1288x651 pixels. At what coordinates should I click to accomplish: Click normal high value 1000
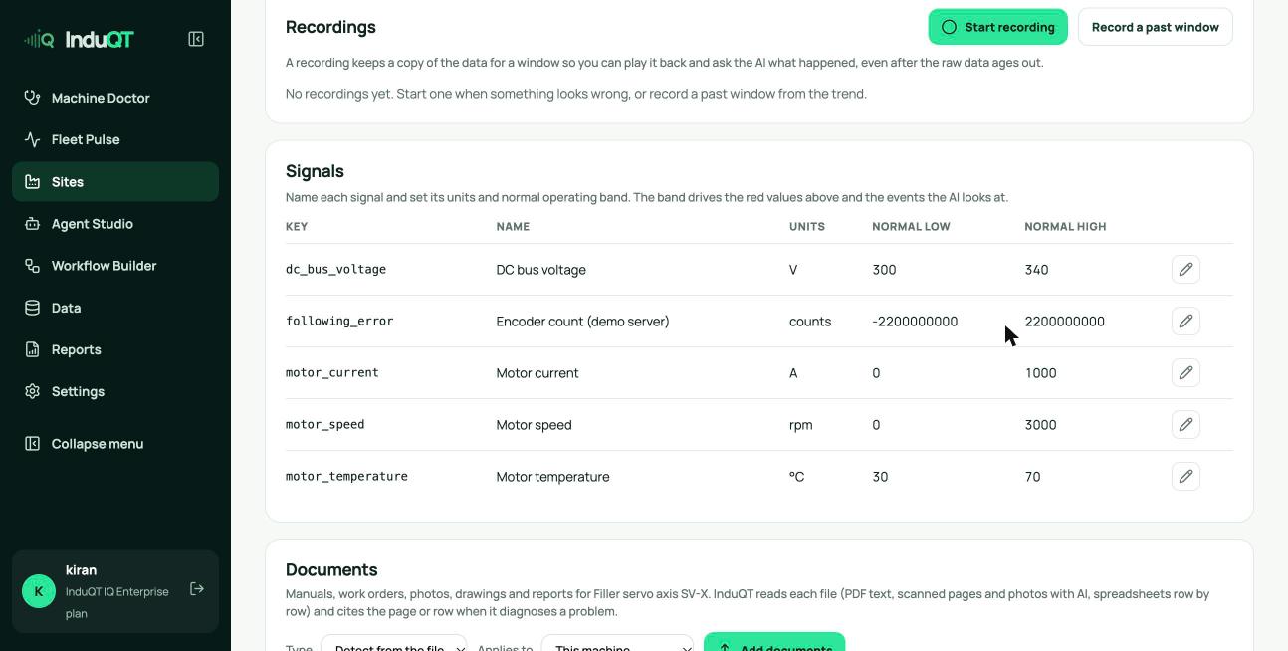[1041, 373]
